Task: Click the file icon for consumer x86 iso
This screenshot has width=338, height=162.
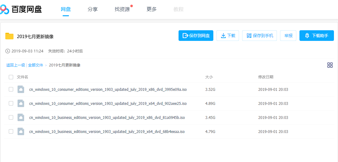Action: (21, 89)
